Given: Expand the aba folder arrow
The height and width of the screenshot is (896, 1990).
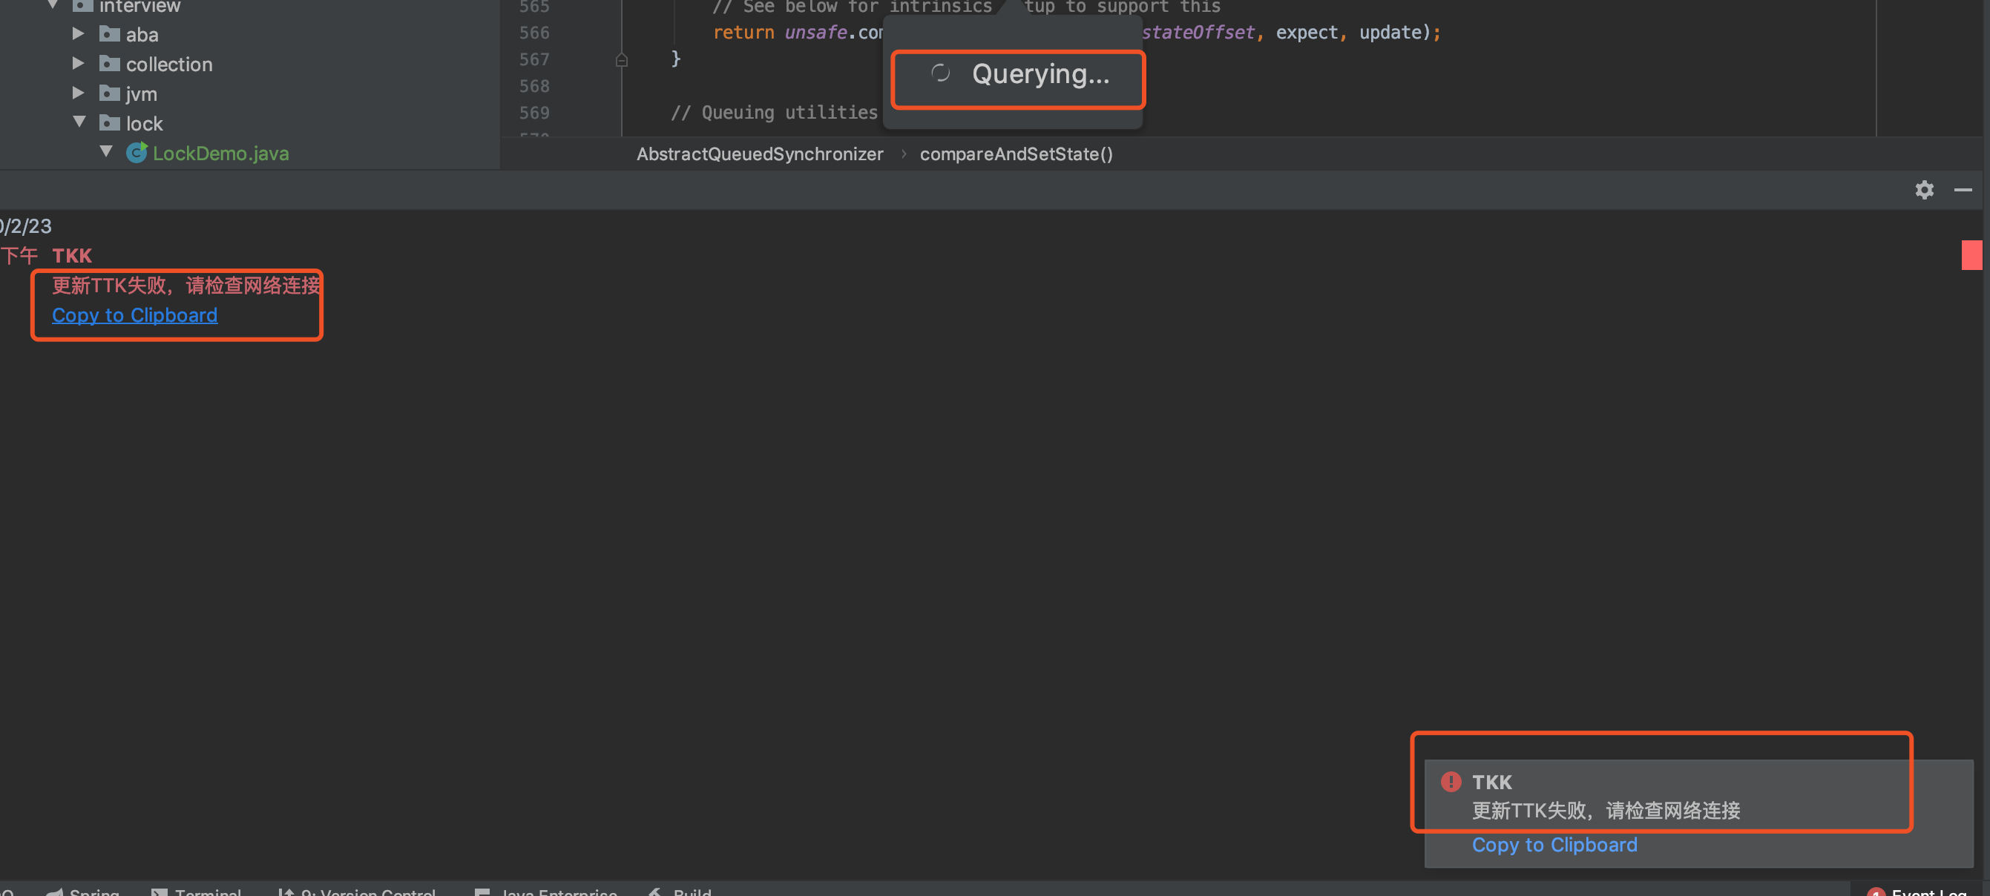Looking at the screenshot, I should 78,34.
